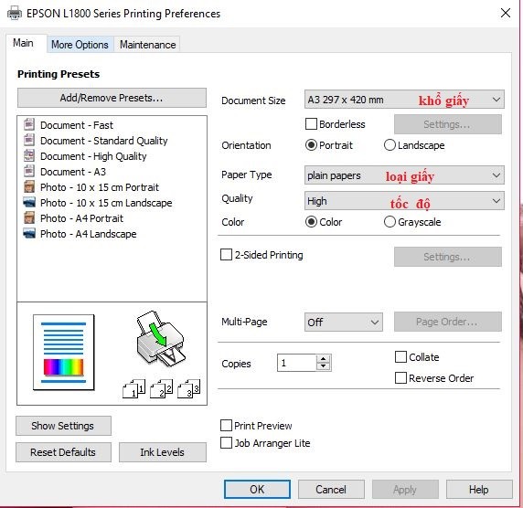This screenshot has height=508, width=523.
Task: Click the Photo 10 x 15 cm Portrait icon
Action: (29, 186)
